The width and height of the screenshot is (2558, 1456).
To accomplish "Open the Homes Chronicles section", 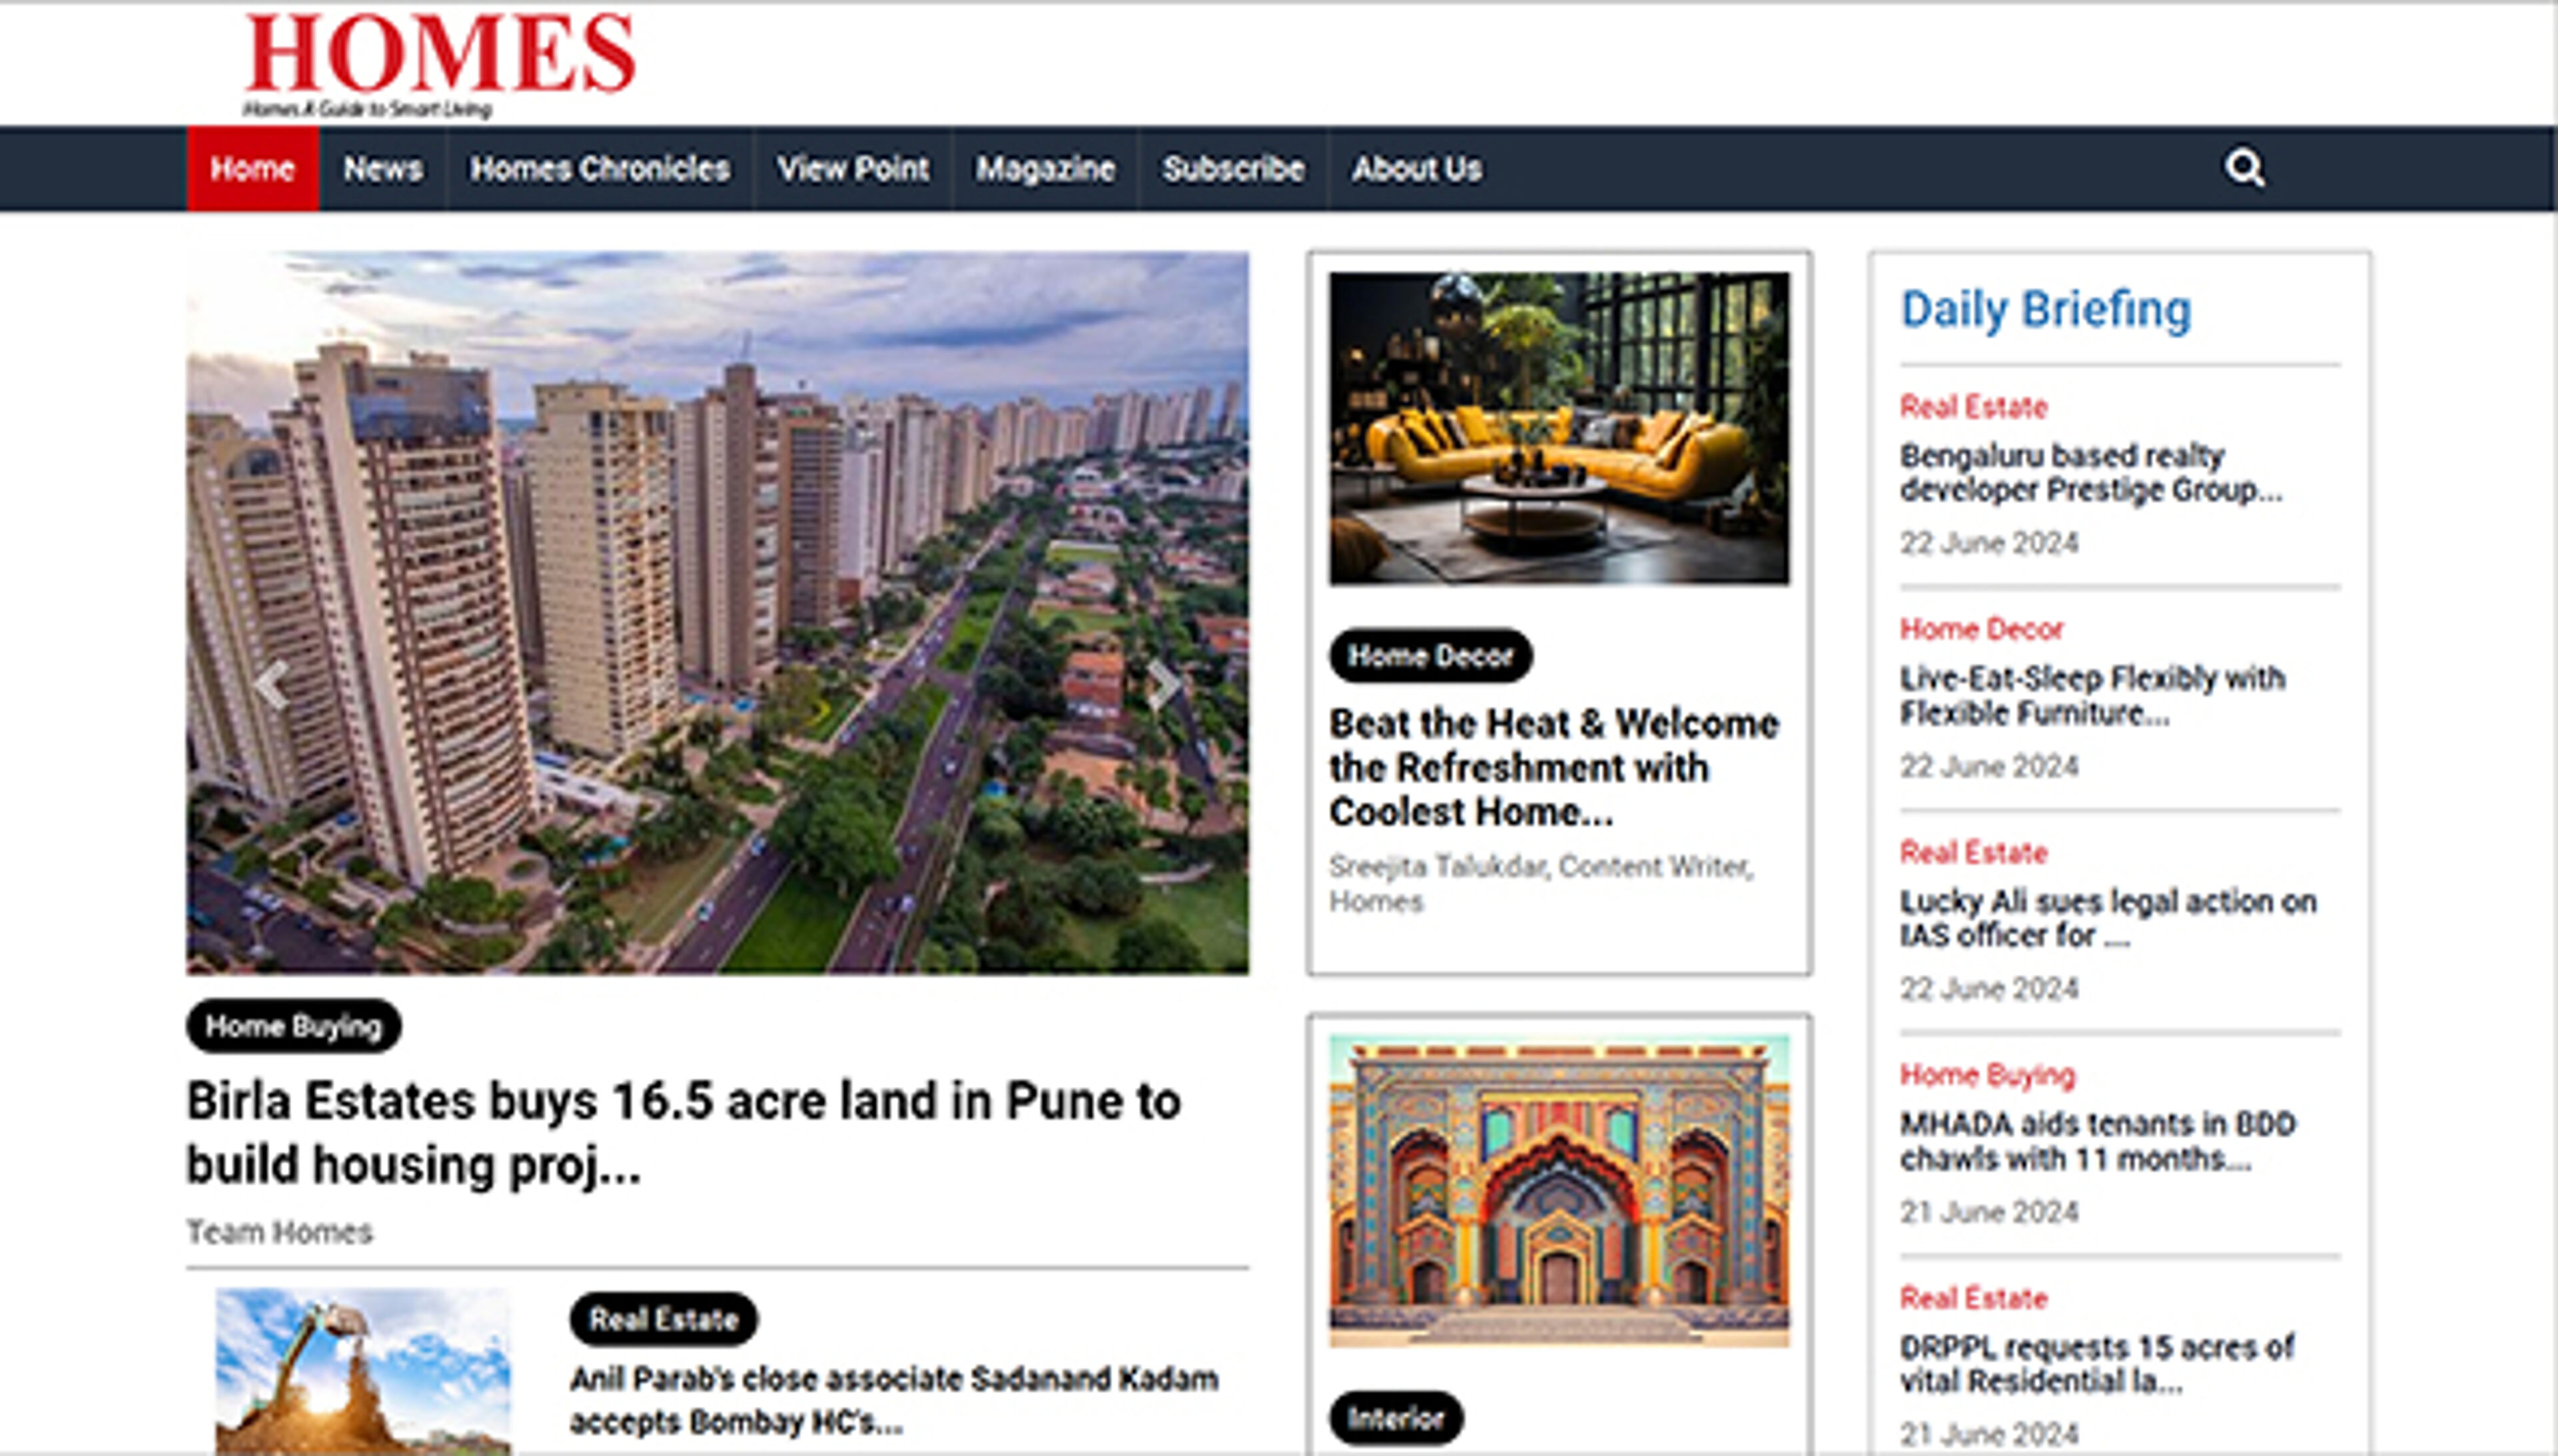I will click(x=600, y=170).
